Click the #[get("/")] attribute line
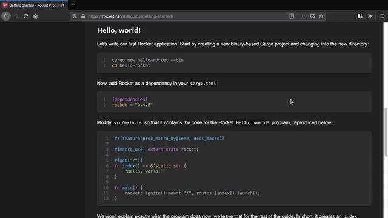The width and height of the screenshot is (388, 218). [x=129, y=160]
